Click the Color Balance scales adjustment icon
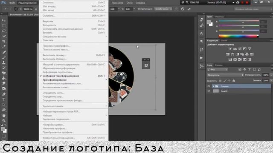 [232, 54]
